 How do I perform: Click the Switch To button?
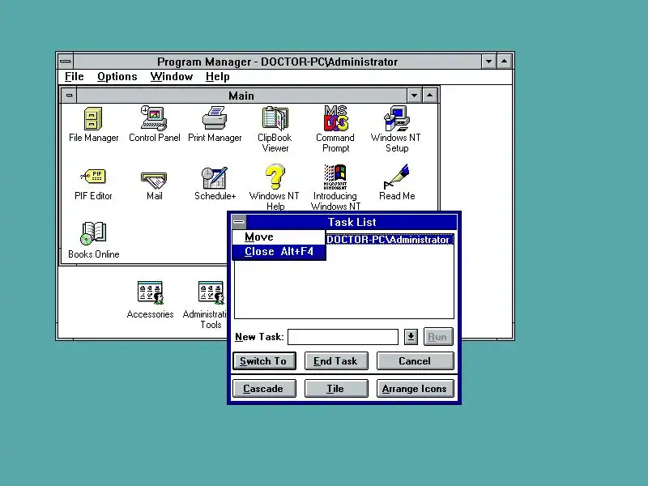click(x=264, y=361)
